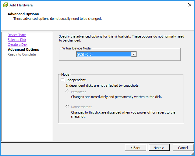Go to the Select a Disk step
The height and width of the screenshot is (156, 195).
point(17,40)
